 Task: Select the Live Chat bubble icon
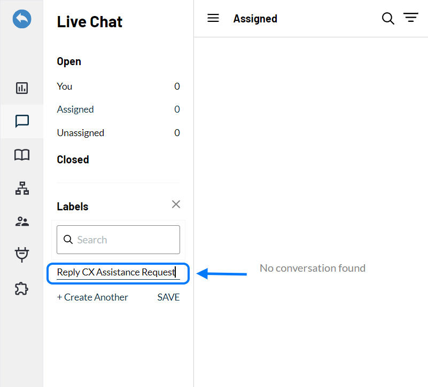[22, 121]
